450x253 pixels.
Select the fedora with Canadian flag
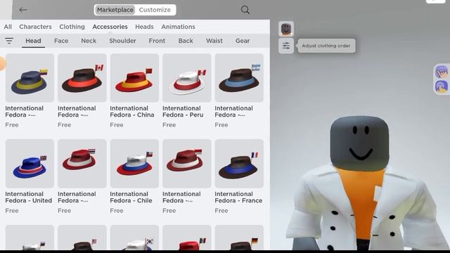click(x=82, y=78)
